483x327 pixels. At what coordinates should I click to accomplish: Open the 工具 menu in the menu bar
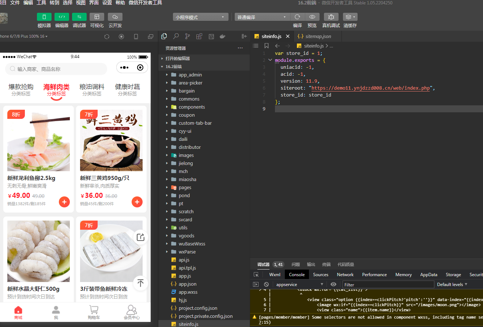[41, 3]
